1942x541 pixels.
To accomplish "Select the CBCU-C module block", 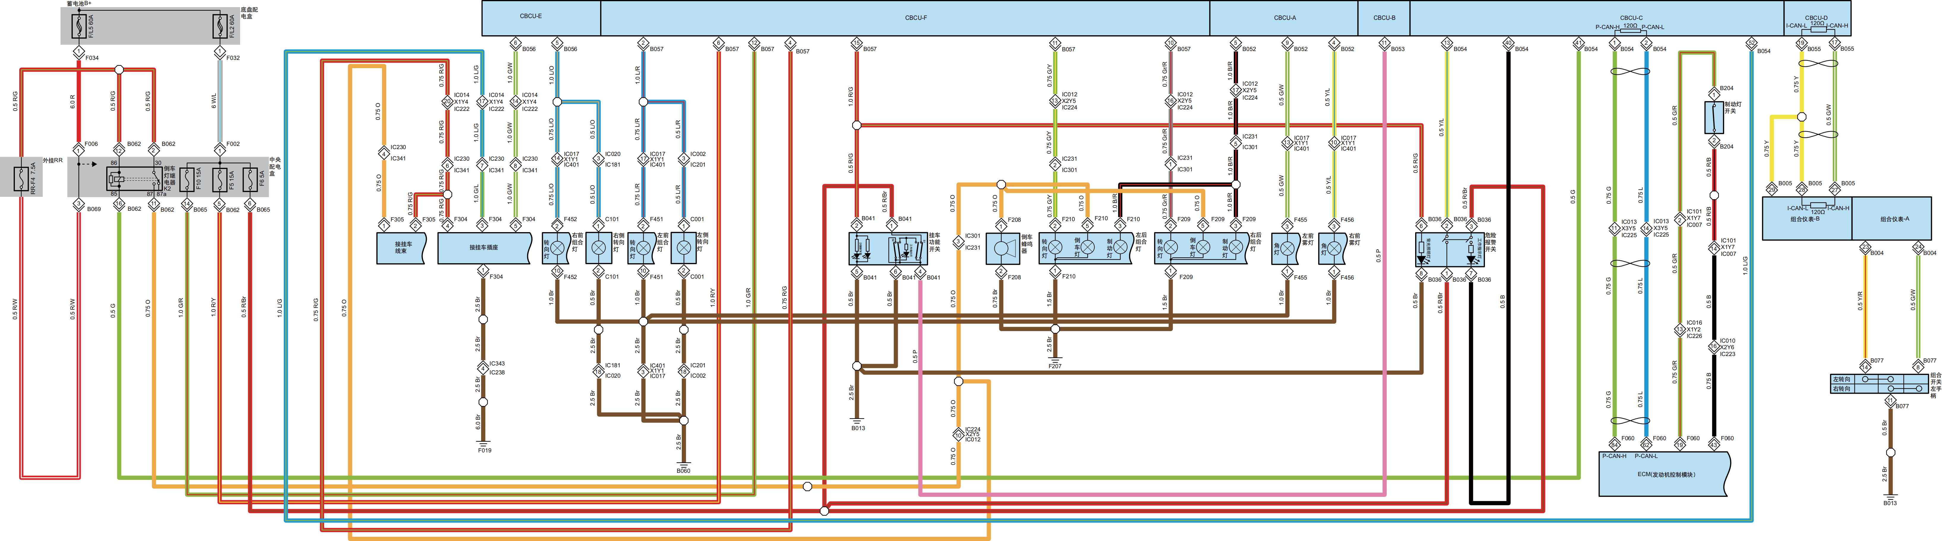I will (x=1597, y=18).
